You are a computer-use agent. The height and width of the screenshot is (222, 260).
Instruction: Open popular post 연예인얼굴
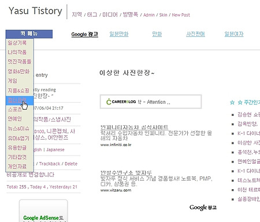pos(248,161)
